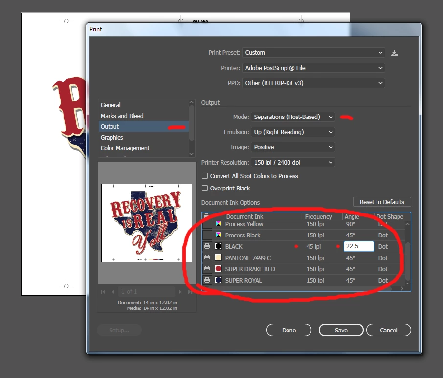This screenshot has width=443, height=378.
Task: Toggle printer icon for SUPER ROYAL ink
Action: [x=207, y=280]
